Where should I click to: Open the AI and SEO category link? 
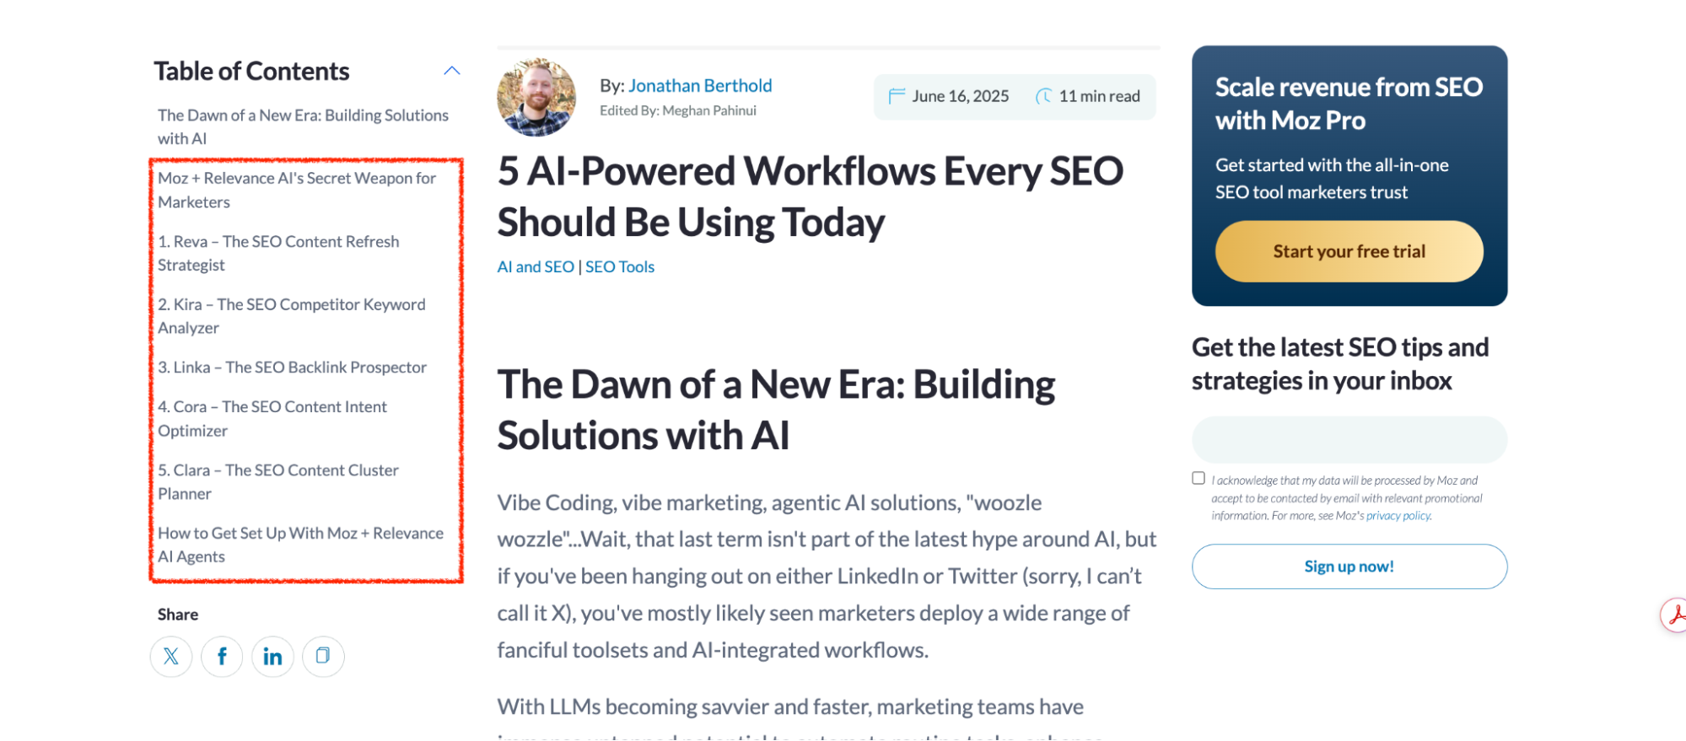point(536,266)
